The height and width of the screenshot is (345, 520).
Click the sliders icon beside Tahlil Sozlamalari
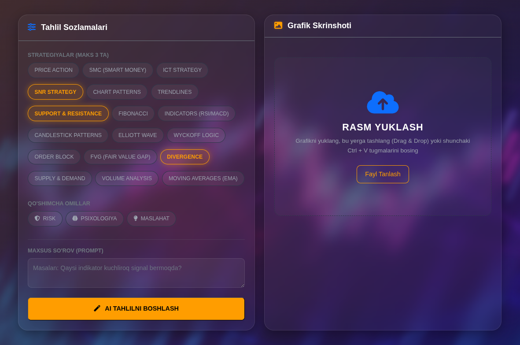[32, 27]
